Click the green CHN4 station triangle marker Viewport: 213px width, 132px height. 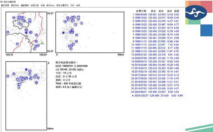(x=42, y=42)
